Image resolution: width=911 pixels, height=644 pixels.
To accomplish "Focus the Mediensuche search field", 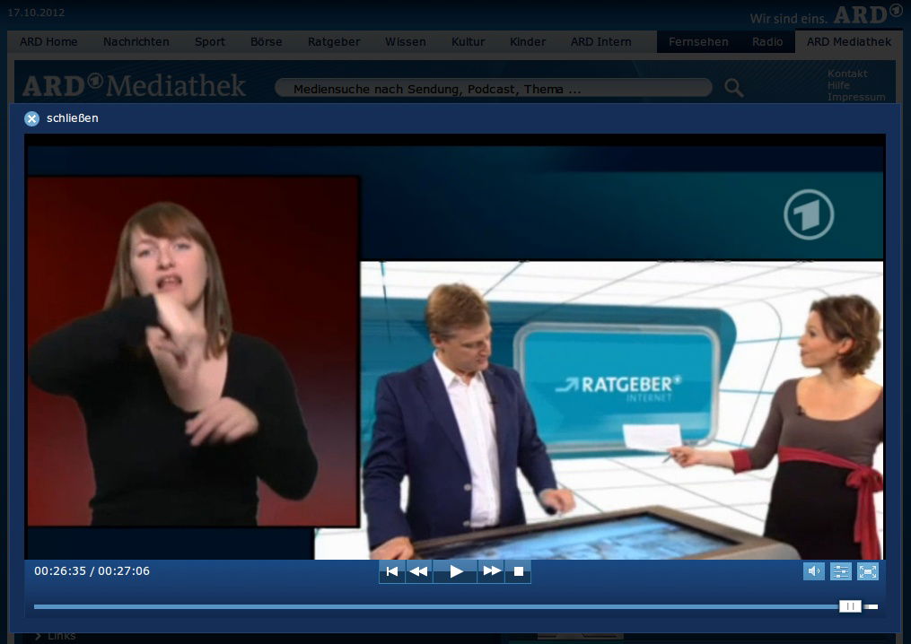I will (x=494, y=88).
